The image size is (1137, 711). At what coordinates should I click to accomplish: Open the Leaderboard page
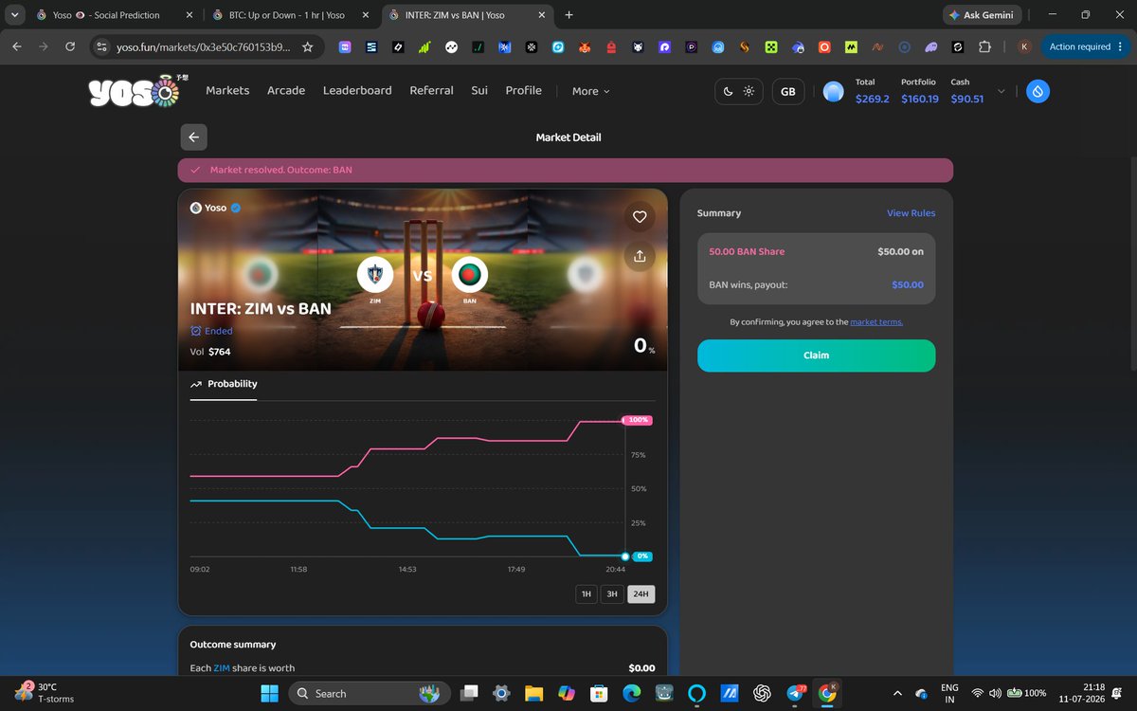[x=357, y=90]
